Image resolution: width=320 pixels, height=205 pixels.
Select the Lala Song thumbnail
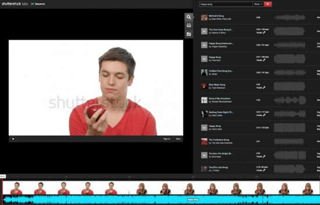pos(204,169)
